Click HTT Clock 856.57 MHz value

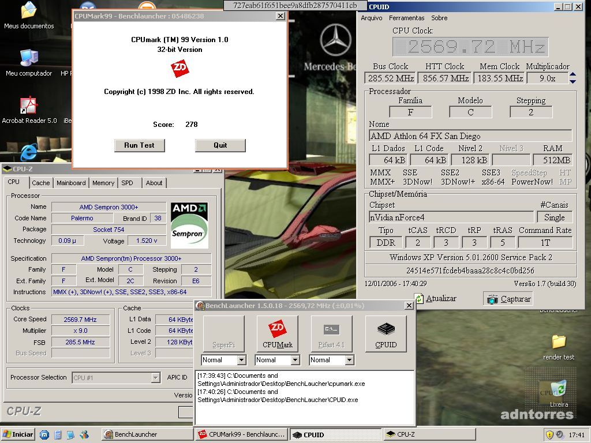445,78
